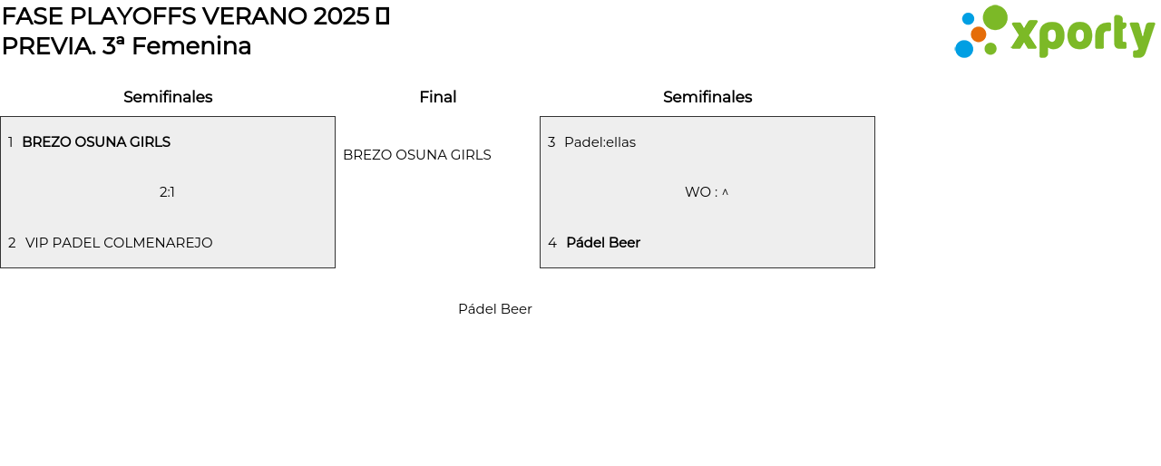
Task: Open the Padel:ellas team entry
Action: [600, 142]
